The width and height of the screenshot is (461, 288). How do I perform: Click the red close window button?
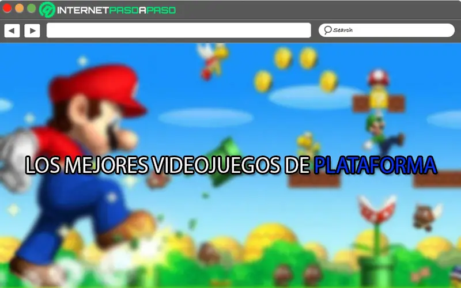point(7,8)
